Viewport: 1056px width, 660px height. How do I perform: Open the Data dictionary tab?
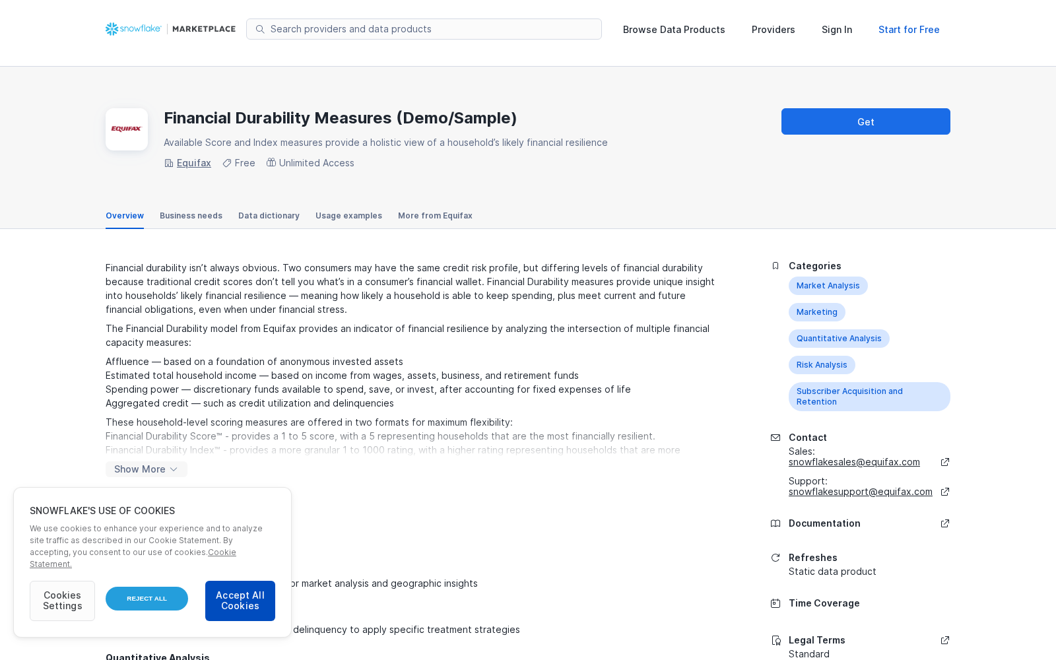pyautogui.click(x=269, y=216)
